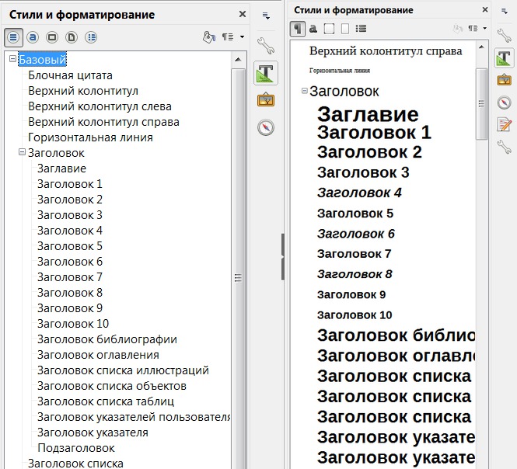Choose bold Заглавие style in right preview list

pyautogui.click(x=367, y=115)
